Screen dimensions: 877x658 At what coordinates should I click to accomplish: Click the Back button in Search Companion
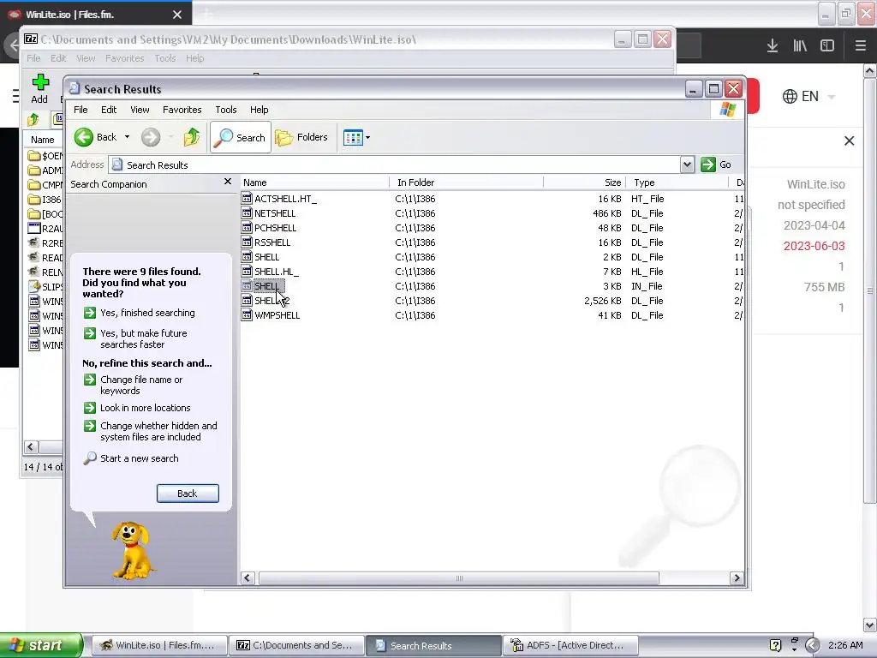tap(188, 493)
